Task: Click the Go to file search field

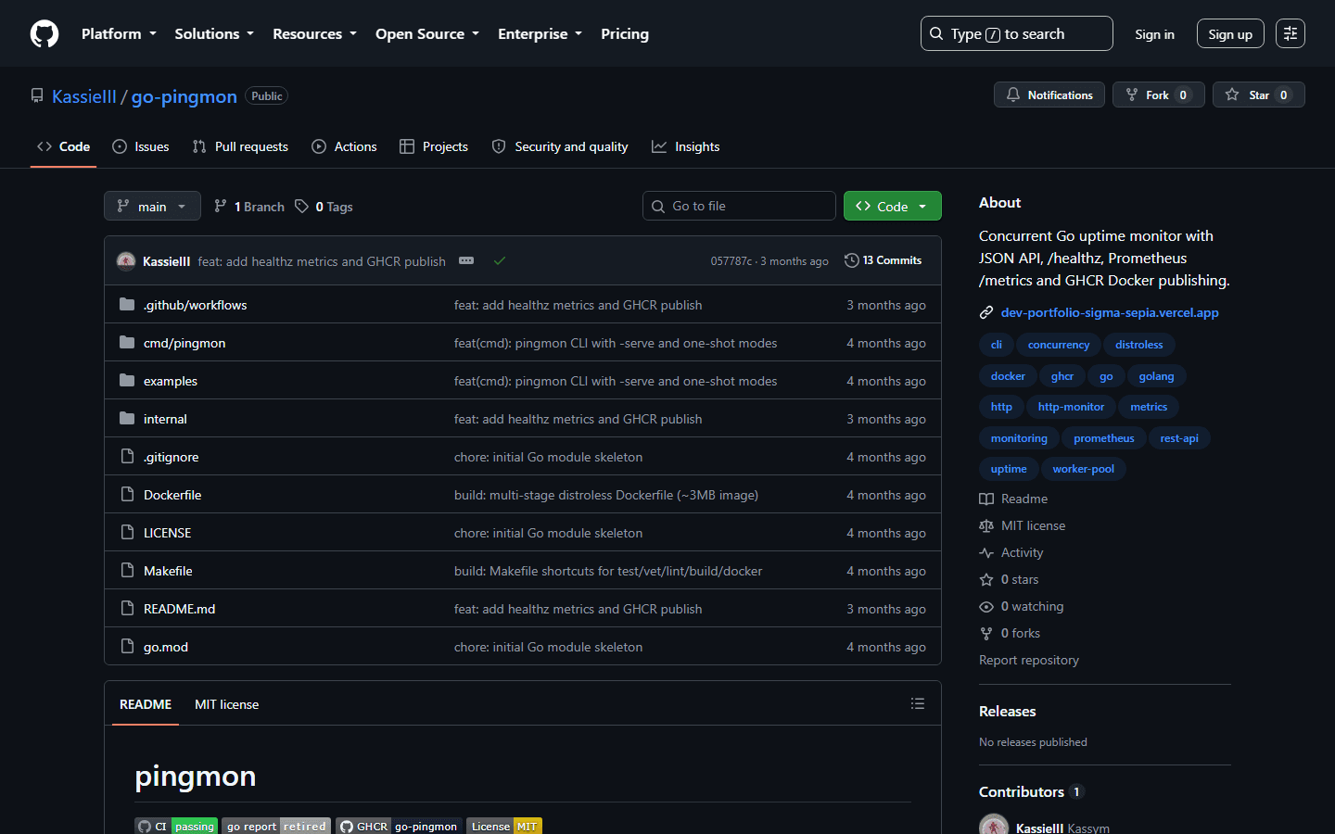Action: tap(739, 206)
